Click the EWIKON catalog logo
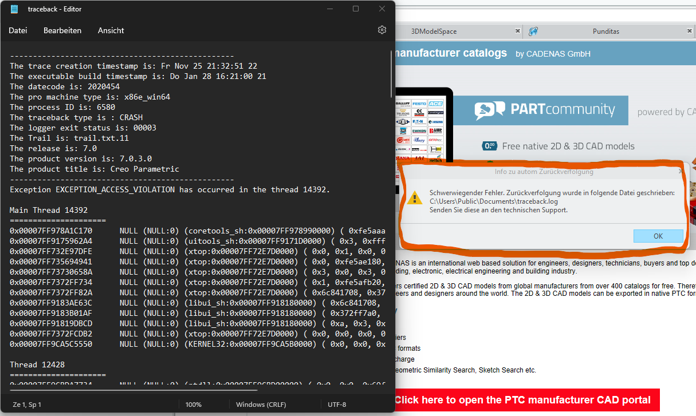The width and height of the screenshot is (696, 416). point(418,130)
